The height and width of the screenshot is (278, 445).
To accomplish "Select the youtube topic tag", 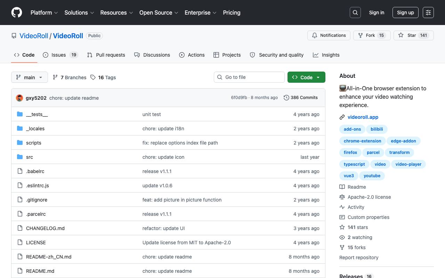I will point(372,176).
